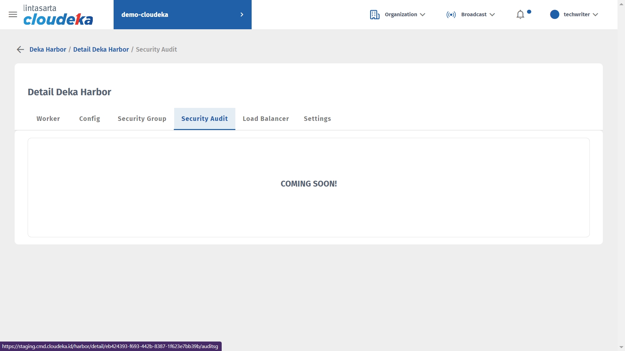Click the techwriter avatar circle

(x=554, y=15)
